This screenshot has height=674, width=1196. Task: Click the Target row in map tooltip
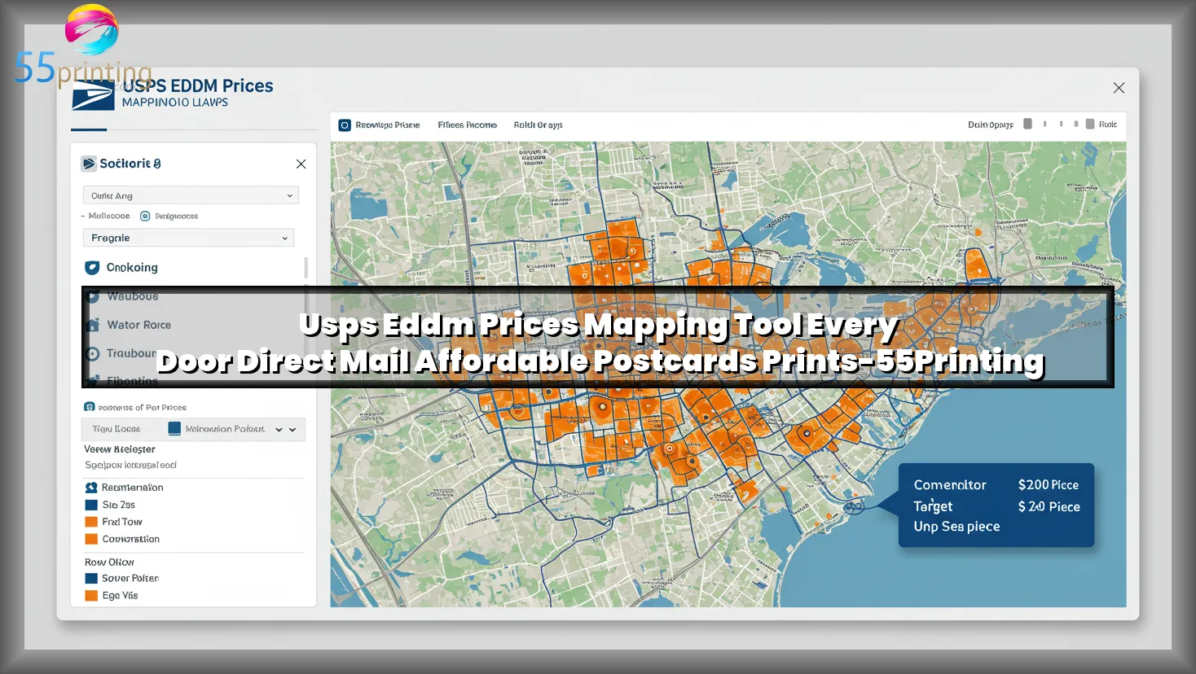[x=933, y=506]
